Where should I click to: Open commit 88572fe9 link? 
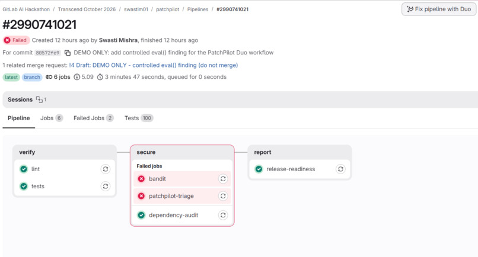[47, 53]
